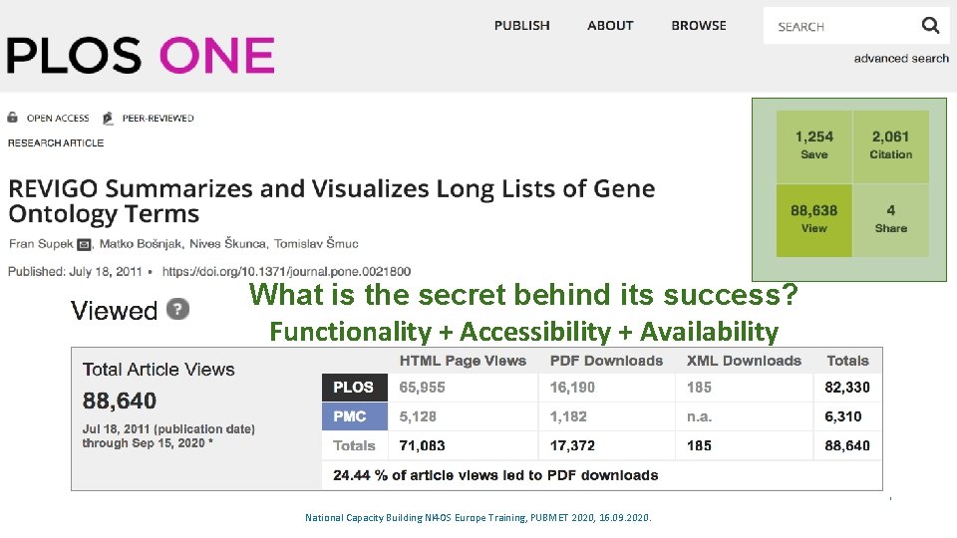
Task: Click the Totals row label
Action: tap(354, 446)
